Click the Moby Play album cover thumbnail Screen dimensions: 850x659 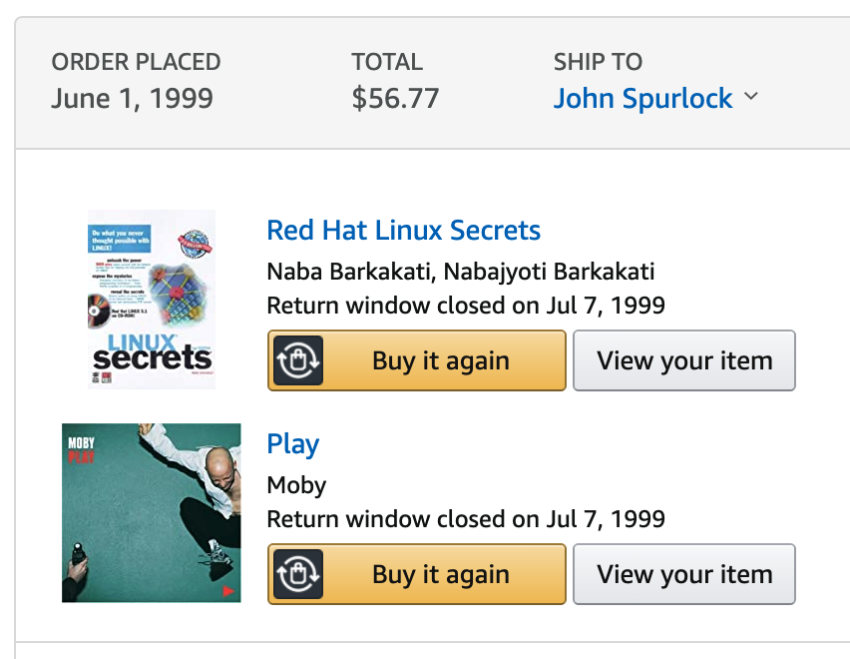tap(152, 512)
